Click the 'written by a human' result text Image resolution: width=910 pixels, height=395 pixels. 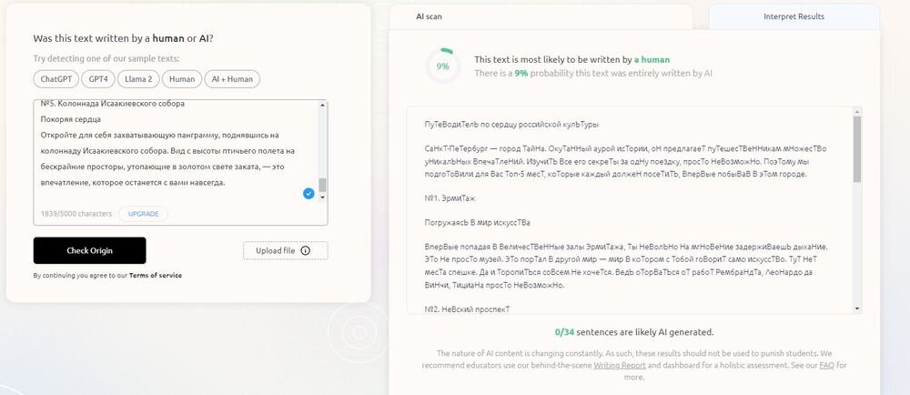[x=571, y=60]
